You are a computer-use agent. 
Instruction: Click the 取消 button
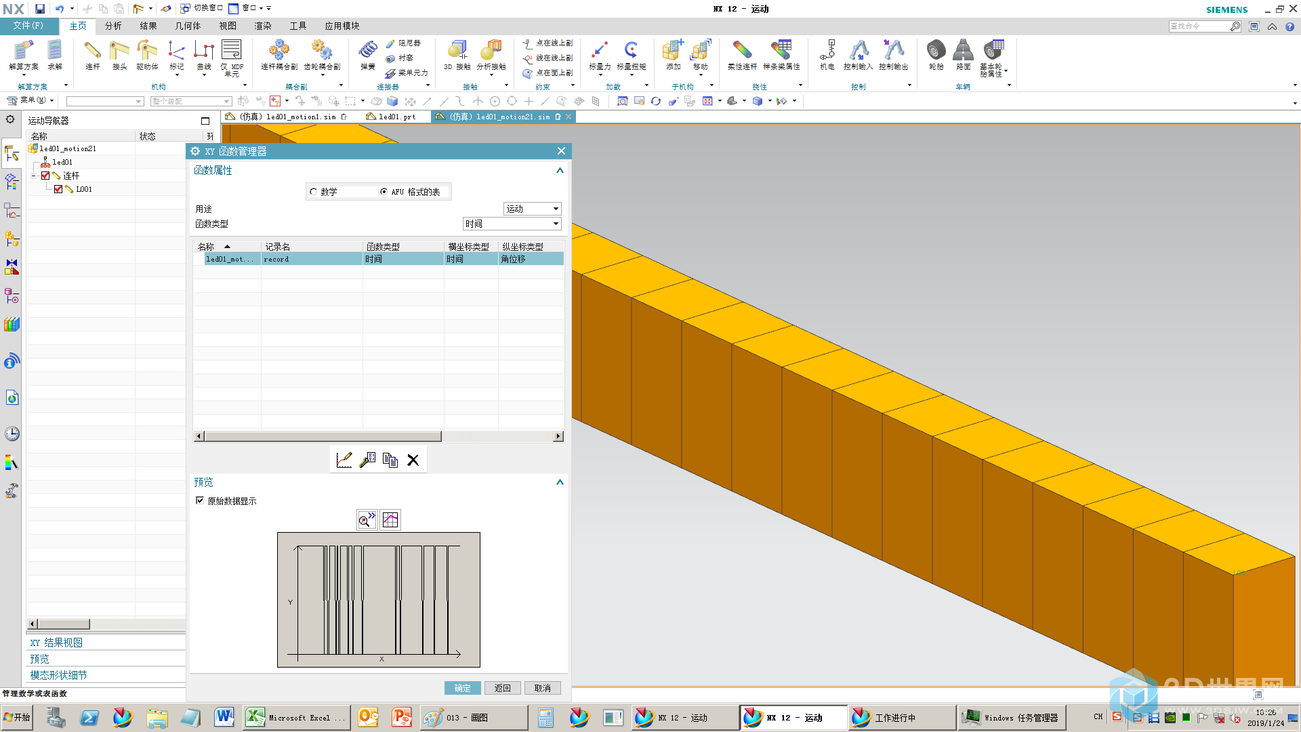point(543,688)
